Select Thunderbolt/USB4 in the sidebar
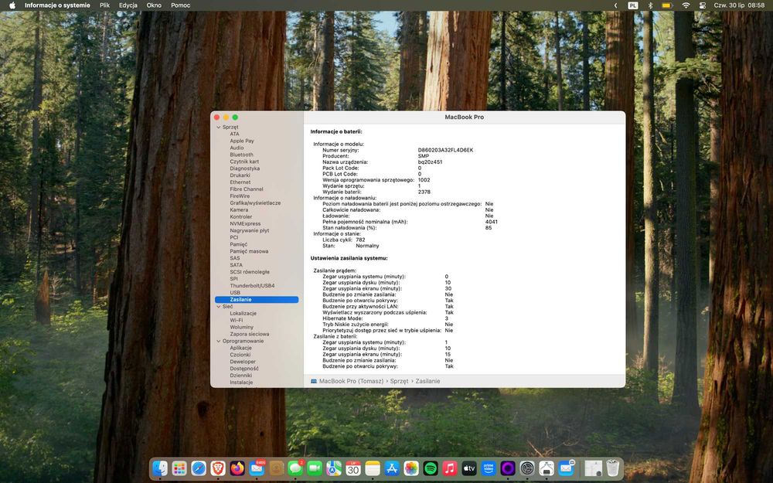This screenshot has height=483, width=773. [x=252, y=286]
